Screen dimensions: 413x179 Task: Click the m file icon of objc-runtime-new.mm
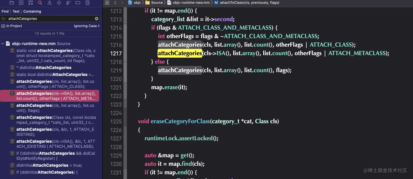[169, 2]
